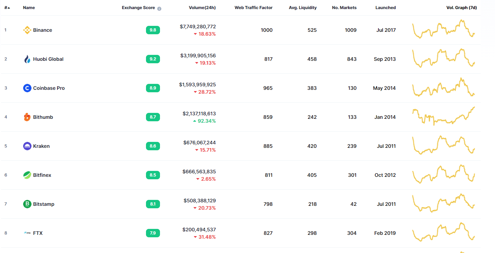Sort table by Exchange Score header
This screenshot has width=495, height=253.
[138, 8]
